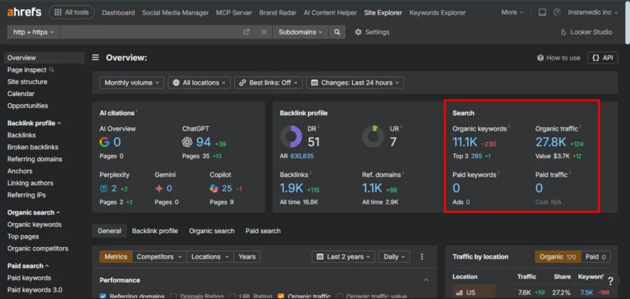Open Monthly volume dropdown
This screenshot has height=299, width=630.
point(132,83)
